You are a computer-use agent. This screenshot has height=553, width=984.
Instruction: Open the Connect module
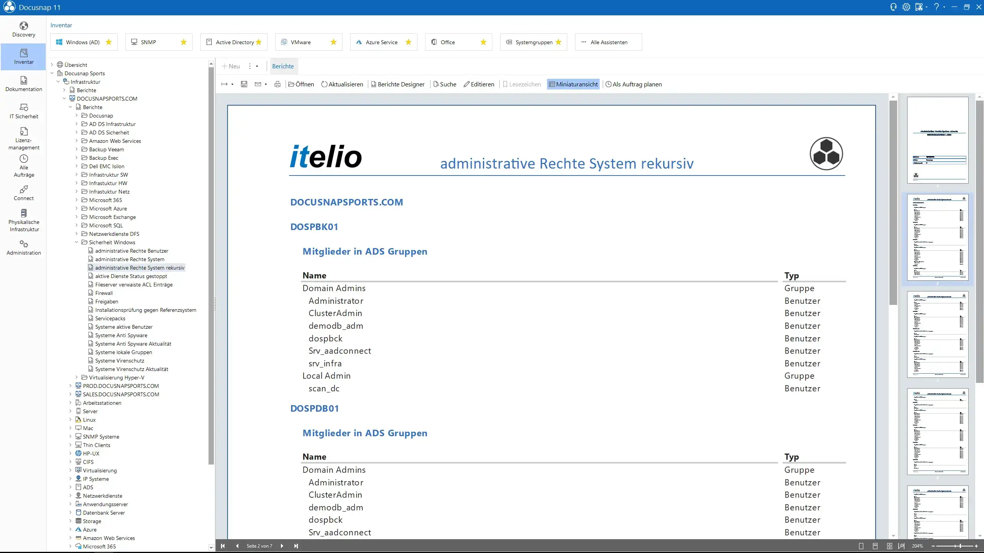24,193
